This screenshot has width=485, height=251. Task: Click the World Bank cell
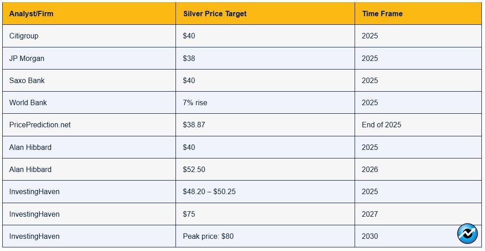(89, 102)
